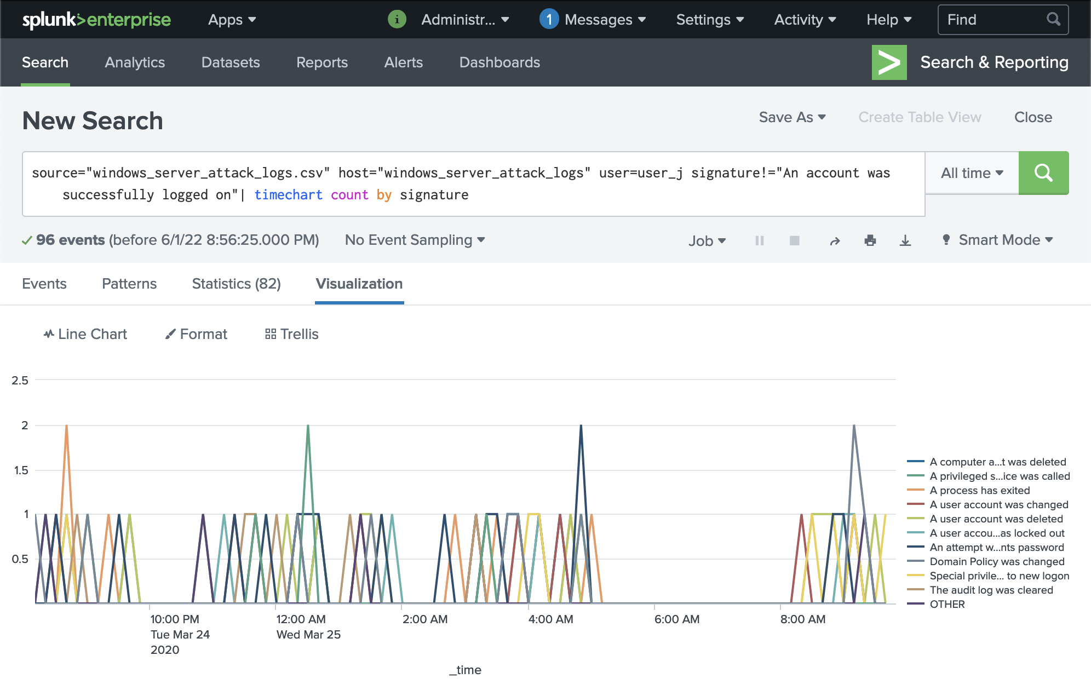Click 'A user account was deleted' color swatch
The width and height of the screenshot is (1091, 690).
[x=915, y=519]
